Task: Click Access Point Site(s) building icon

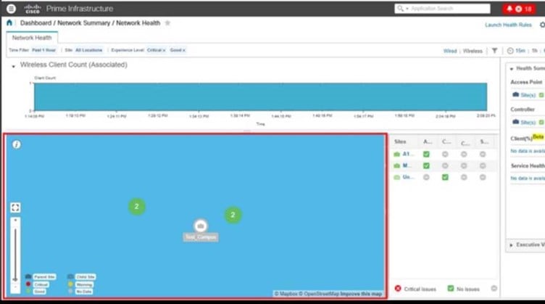Action: [x=515, y=94]
